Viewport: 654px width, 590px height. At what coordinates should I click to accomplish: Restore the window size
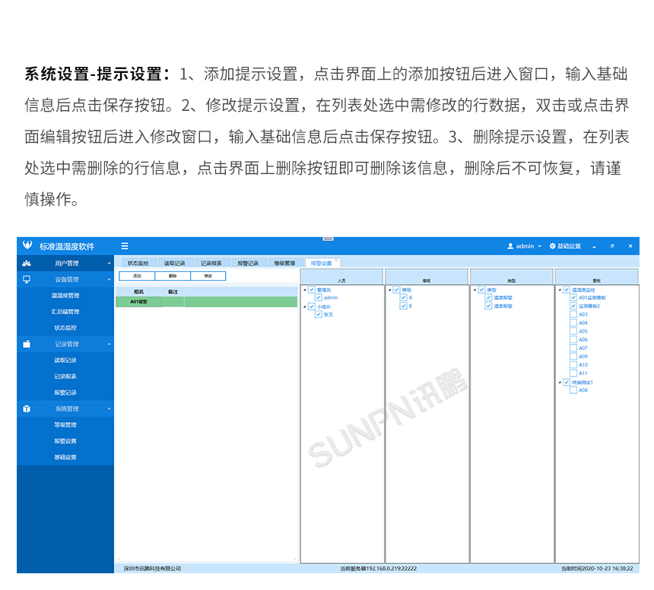612,246
